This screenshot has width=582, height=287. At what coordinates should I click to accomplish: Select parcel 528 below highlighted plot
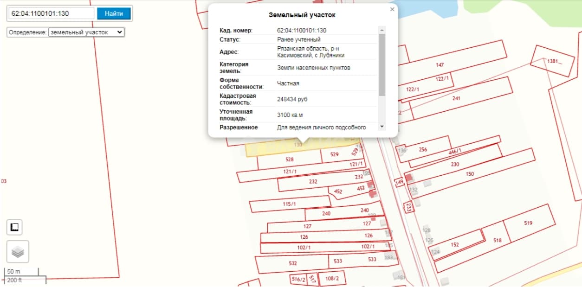click(x=290, y=159)
